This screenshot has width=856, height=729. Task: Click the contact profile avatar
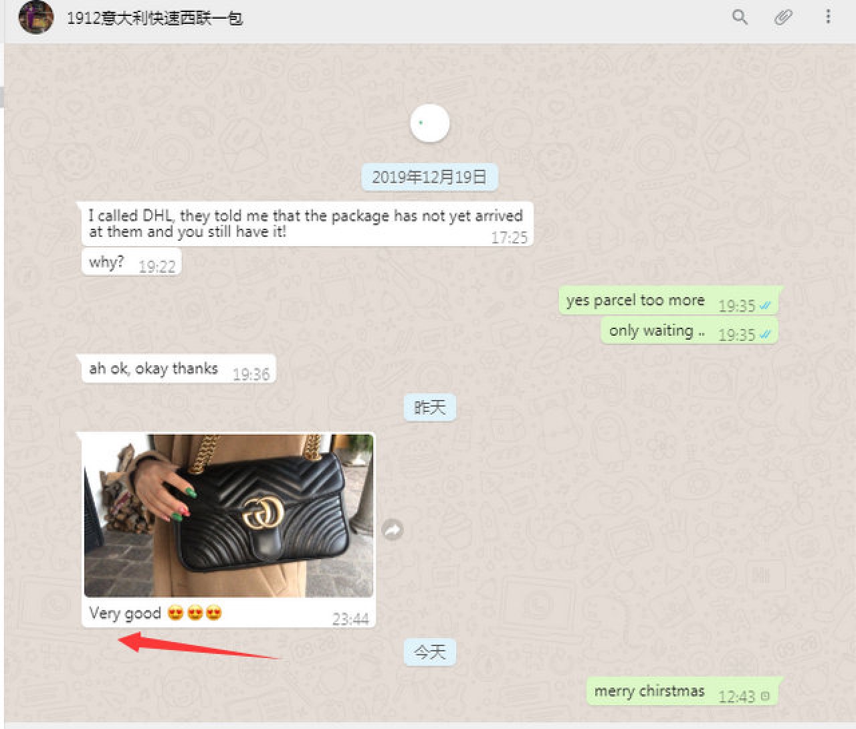36,17
